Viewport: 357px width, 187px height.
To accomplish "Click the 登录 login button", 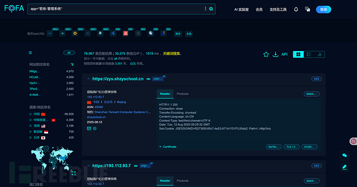I will (x=323, y=9).
